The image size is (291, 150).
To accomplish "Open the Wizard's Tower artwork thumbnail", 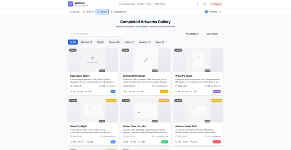I will 198,60.
